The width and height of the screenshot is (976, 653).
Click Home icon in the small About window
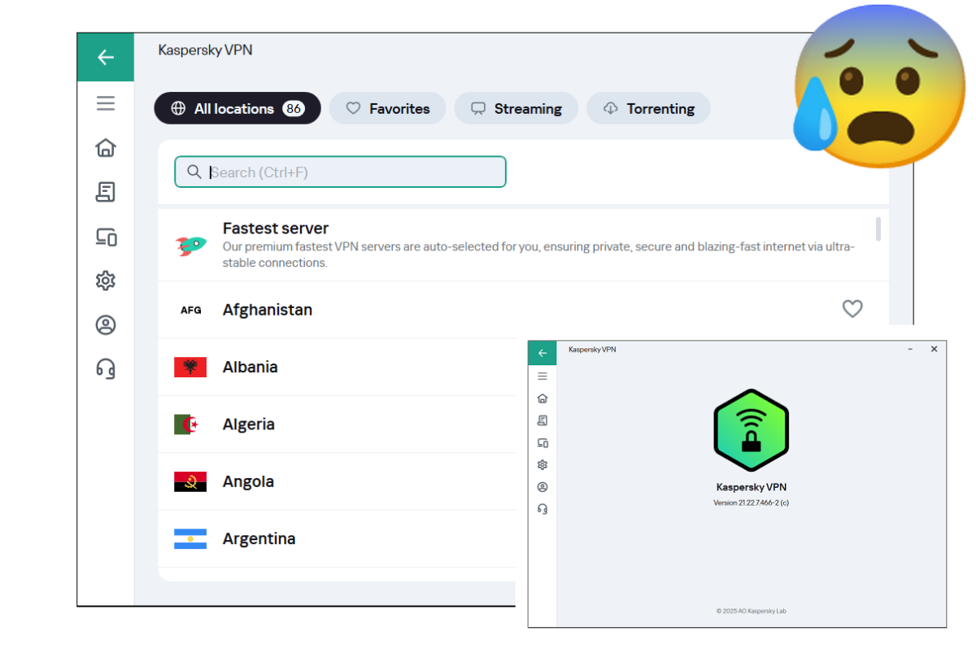[542, 398]
